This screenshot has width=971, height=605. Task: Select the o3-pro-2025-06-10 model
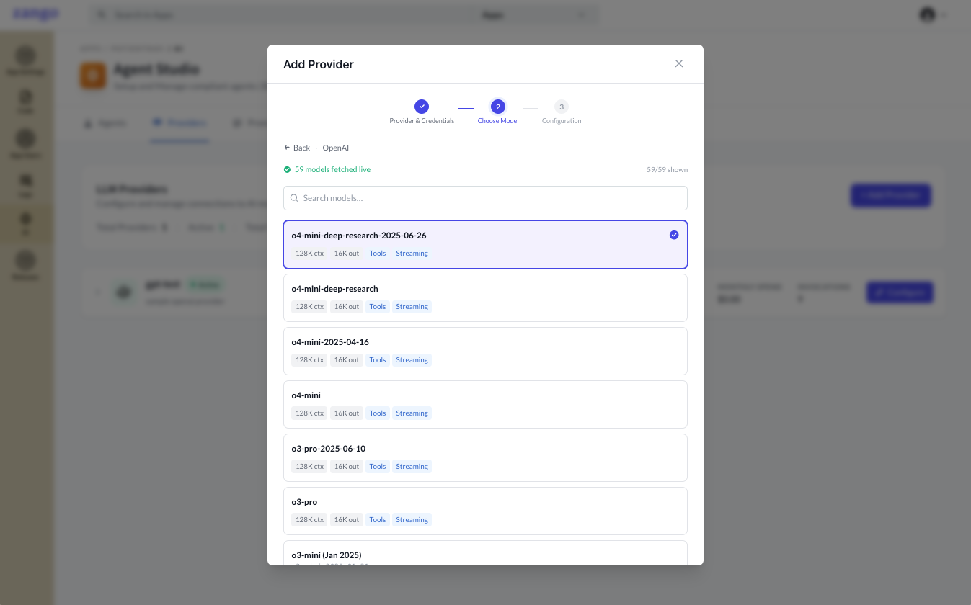click(485, 457)
